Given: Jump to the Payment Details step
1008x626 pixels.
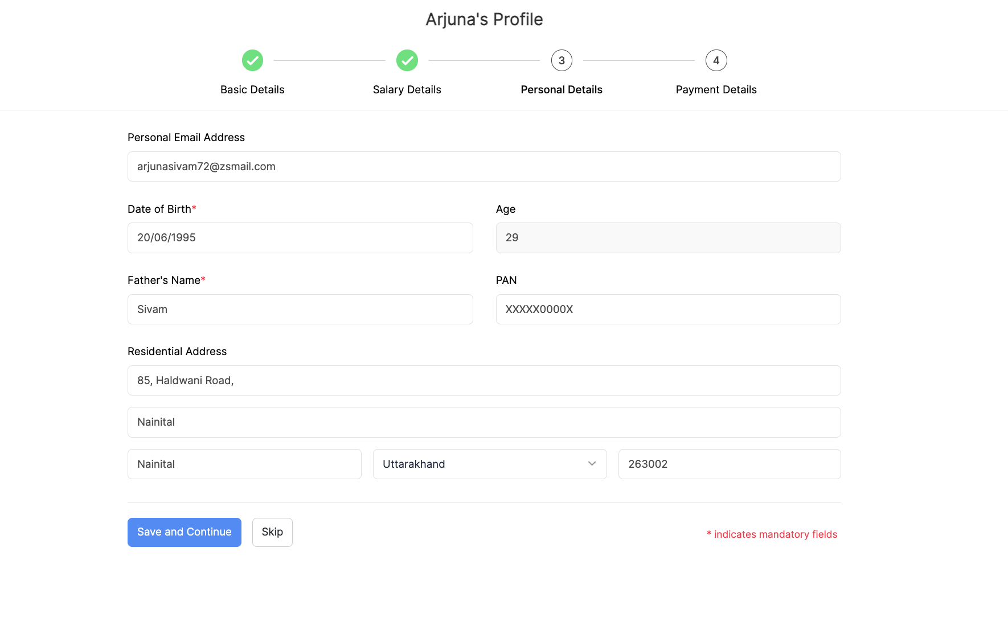Looking at the screenshot, I should point(716,89).
